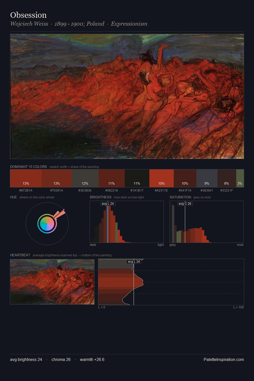
Task: Select the #70281A swatch
Action: pyautogui.click(x=57, y=178)
